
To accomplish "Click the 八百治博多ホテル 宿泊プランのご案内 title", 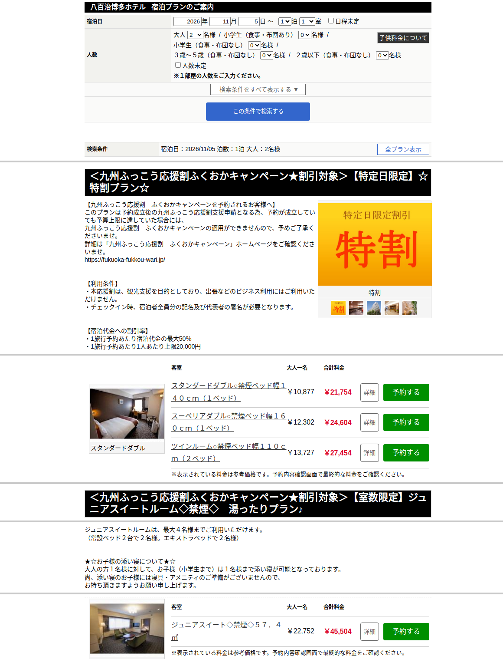I will coord(152,7).
